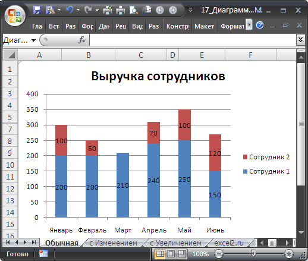Click the Office button logo
The width and height of the screenshot is (308, 261).
[x=15, y=16]
